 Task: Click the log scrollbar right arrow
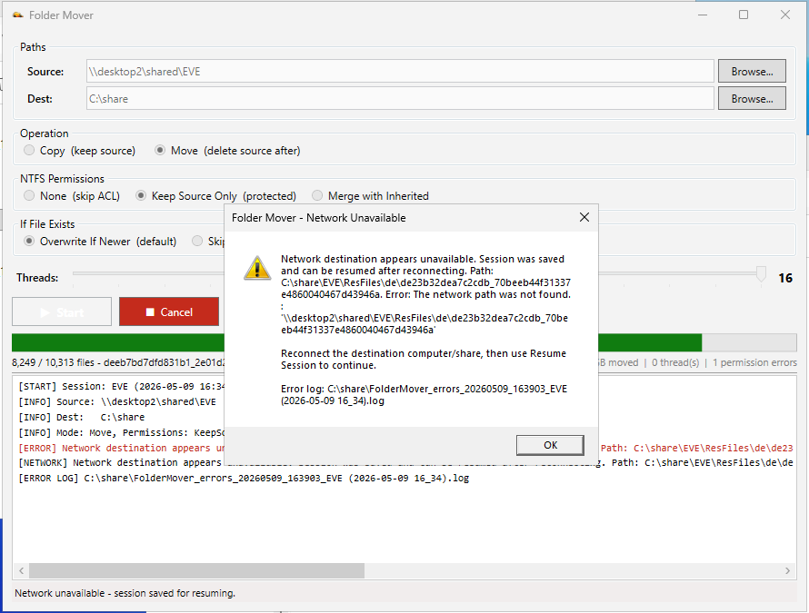point(787,570)
